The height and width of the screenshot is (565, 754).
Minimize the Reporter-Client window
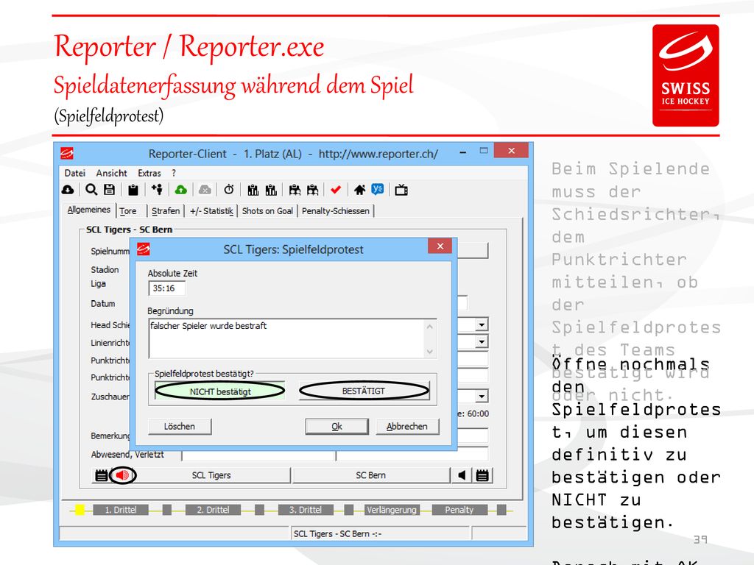pos(462,152)
